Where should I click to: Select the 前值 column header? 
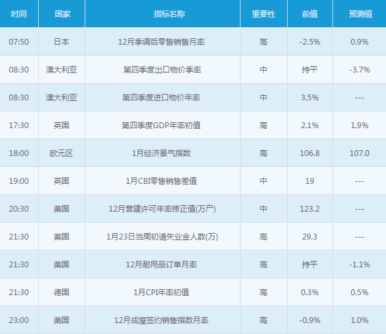click(310, 14)
